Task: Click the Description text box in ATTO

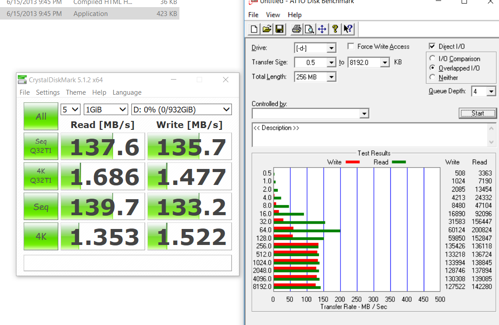Action: tap(369, 135)
